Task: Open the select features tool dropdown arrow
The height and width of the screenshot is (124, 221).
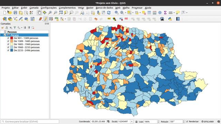Action: pos(133,13)
